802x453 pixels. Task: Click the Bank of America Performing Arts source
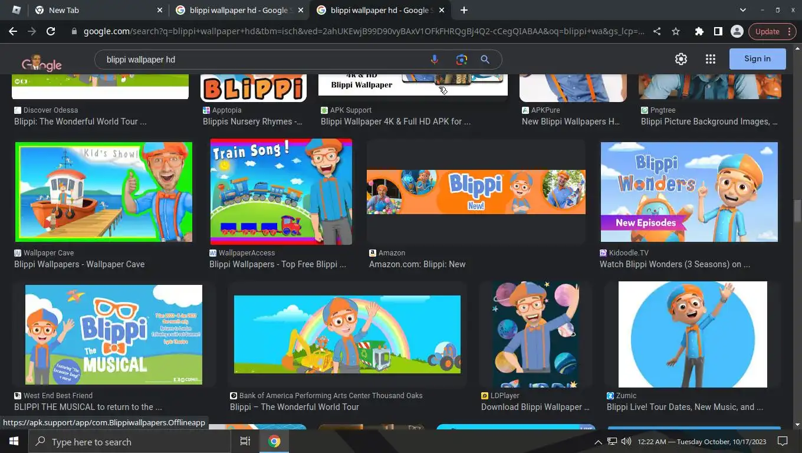331,396
